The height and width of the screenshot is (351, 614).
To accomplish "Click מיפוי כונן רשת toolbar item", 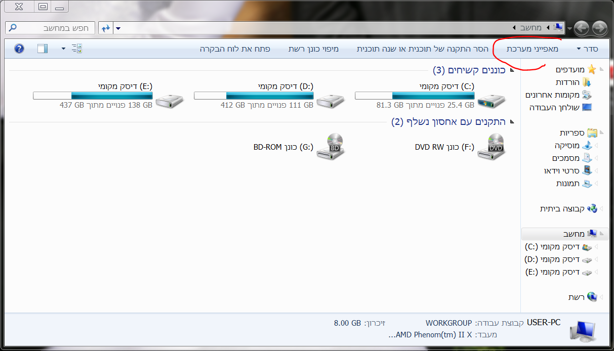I will pos(313,49).
